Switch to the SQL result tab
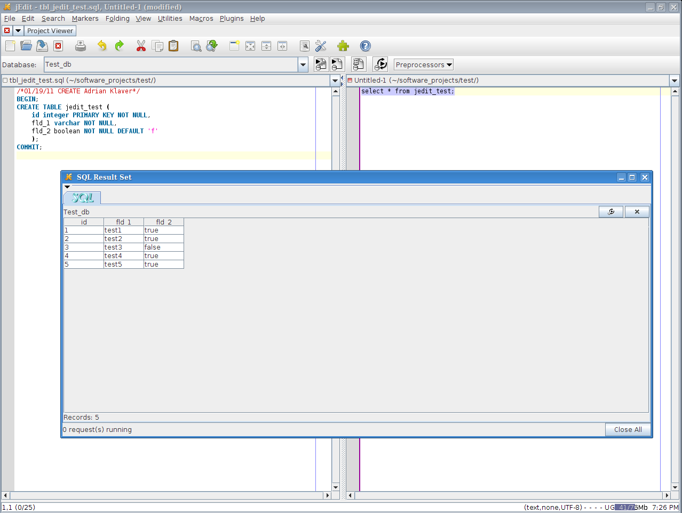Image resolution: width=682 pixels, height=513 pixels. click(83, 198)
